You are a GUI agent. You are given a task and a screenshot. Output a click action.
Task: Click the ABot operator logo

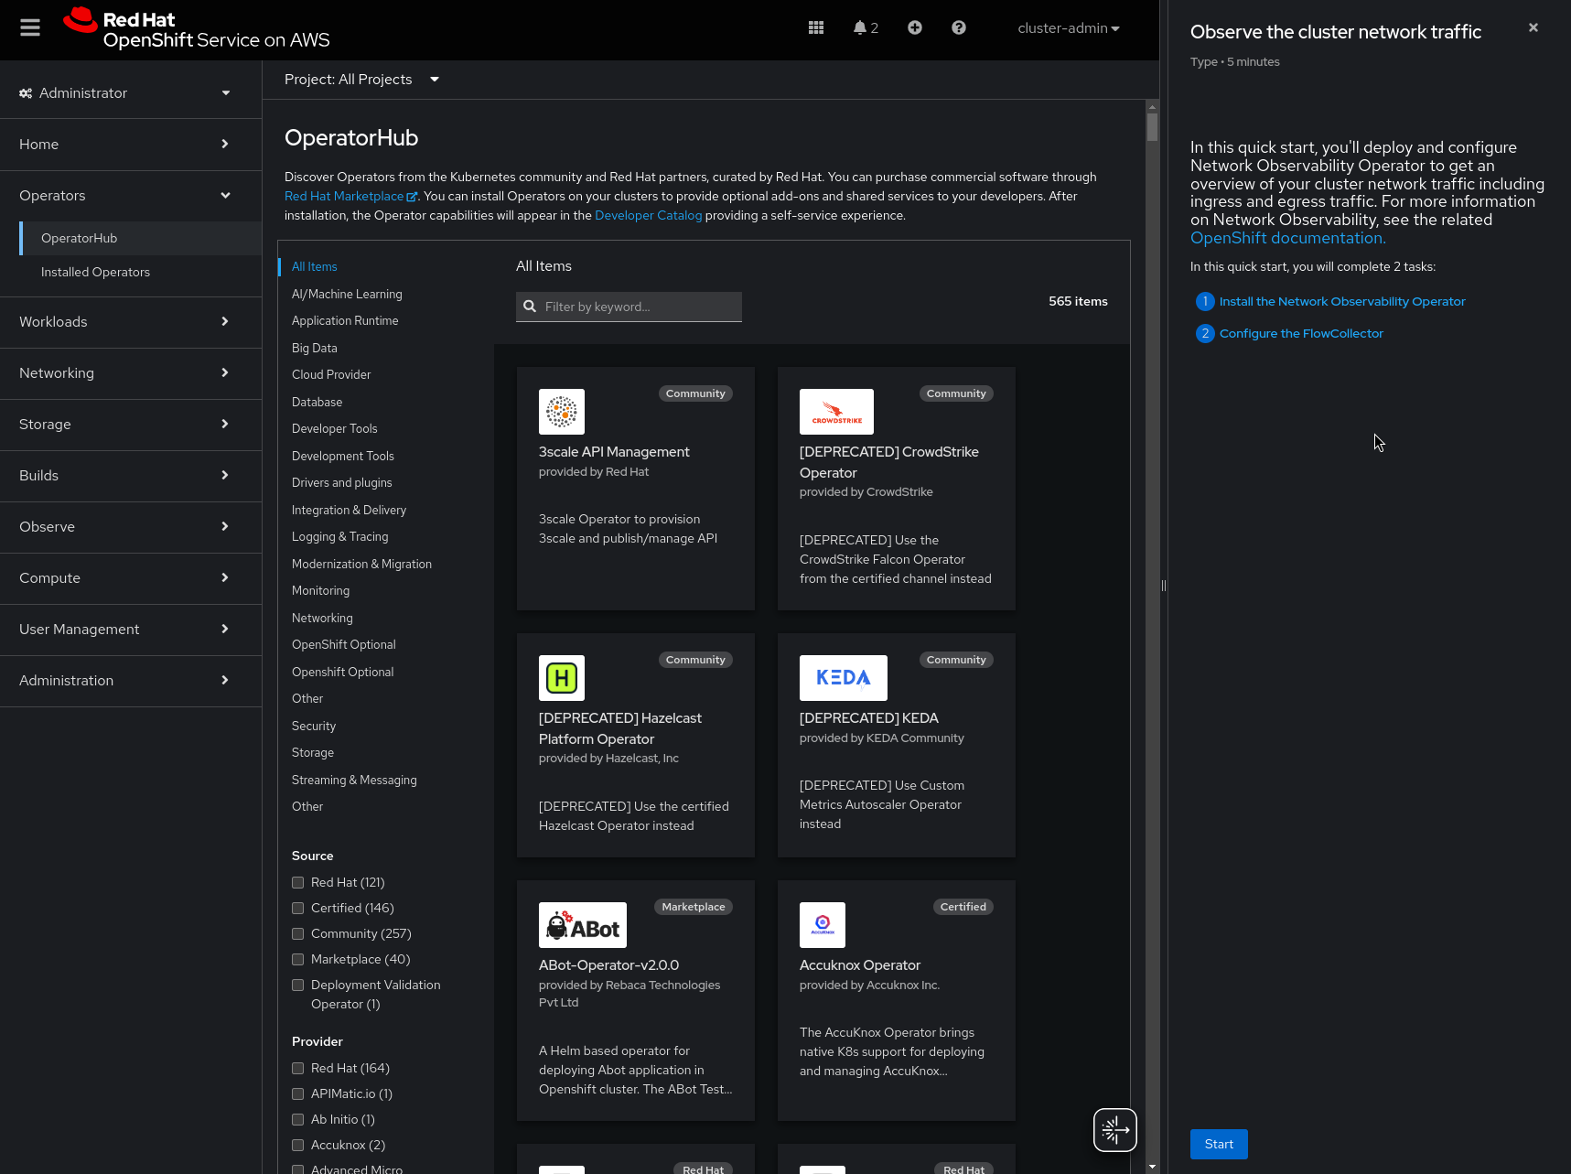pyautogui.click(x=583, y=925)
